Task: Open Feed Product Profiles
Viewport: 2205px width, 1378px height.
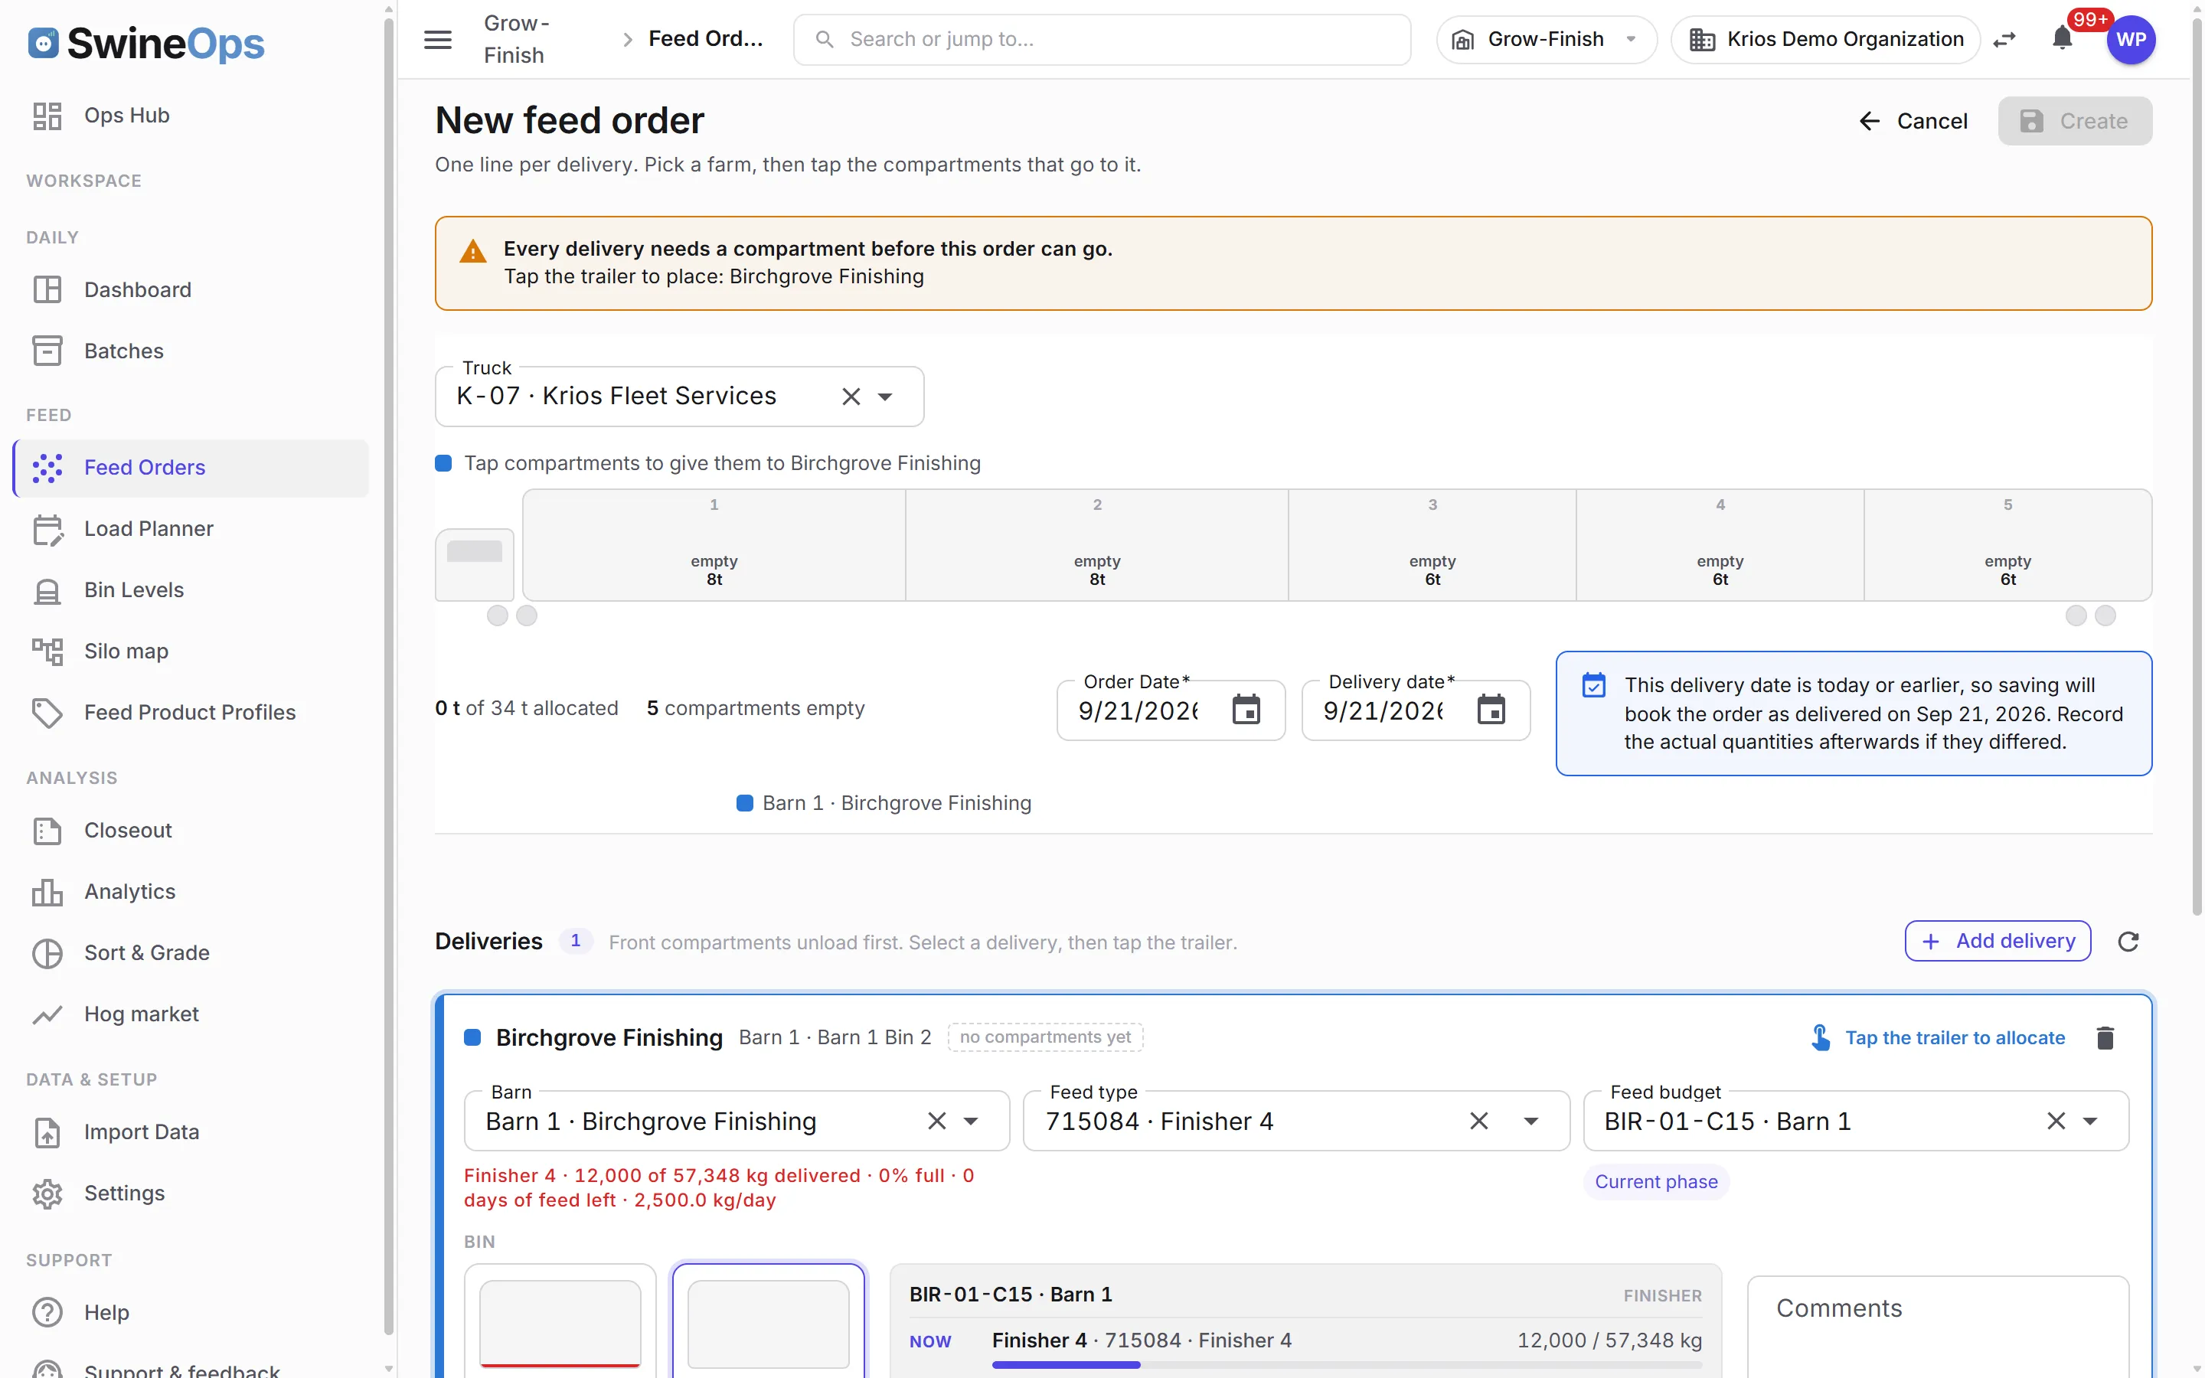Action: pos(191,712)
